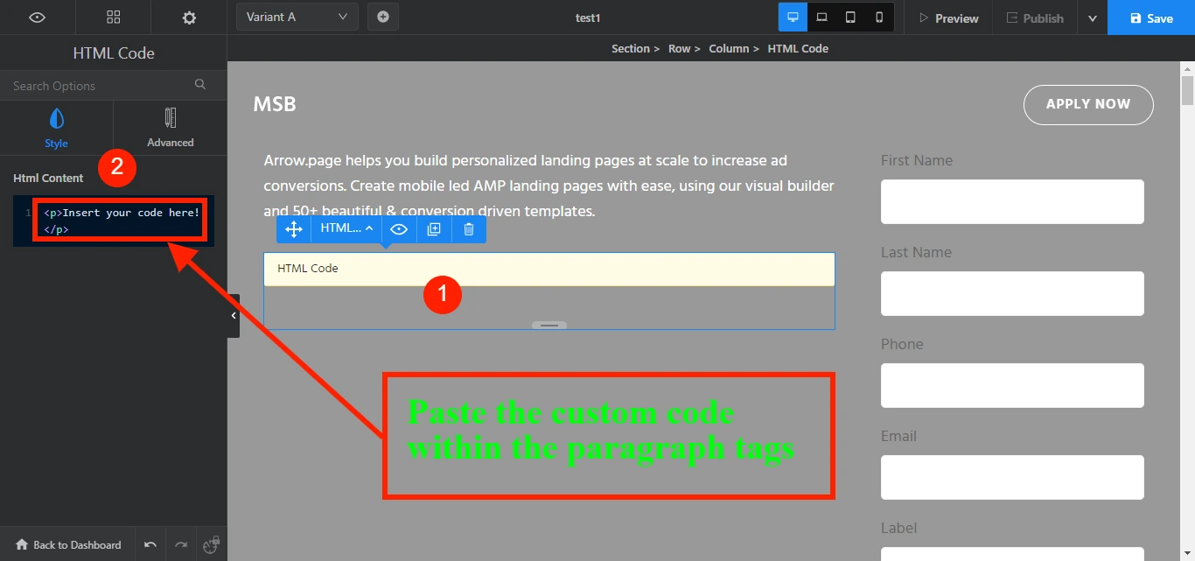Click the search magnifier icon
Image resolution: width=1195 pixels, height=561 pixels.
coord(200,84)
